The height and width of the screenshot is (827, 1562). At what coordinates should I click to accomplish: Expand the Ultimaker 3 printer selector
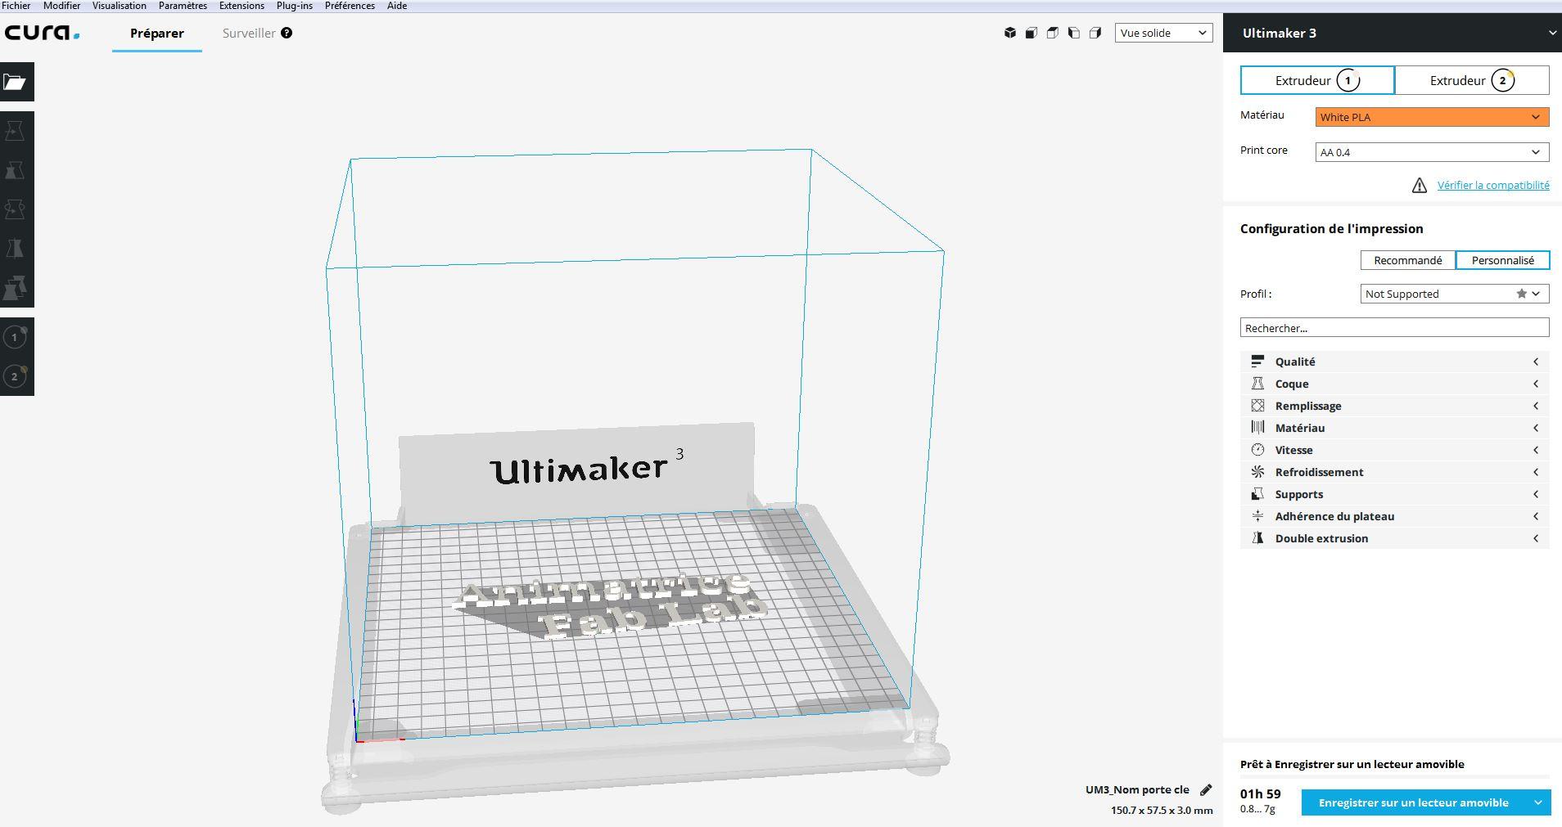point(1392,33)
